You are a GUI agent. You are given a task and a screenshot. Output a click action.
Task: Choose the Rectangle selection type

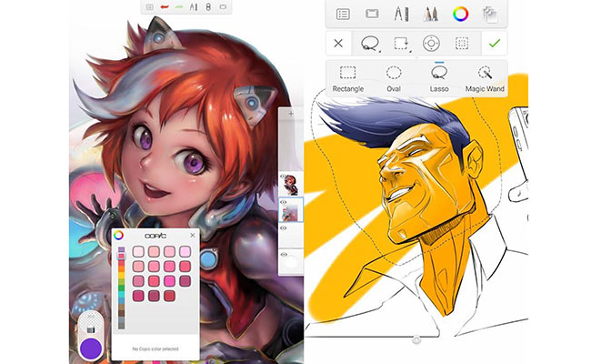pos(348,79)
